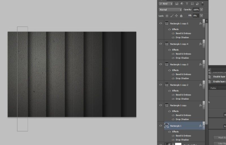Collapse effects arrow on Rectangle 1 copy 4
Screen dimensions: 226x145
(x=204, y=44)
